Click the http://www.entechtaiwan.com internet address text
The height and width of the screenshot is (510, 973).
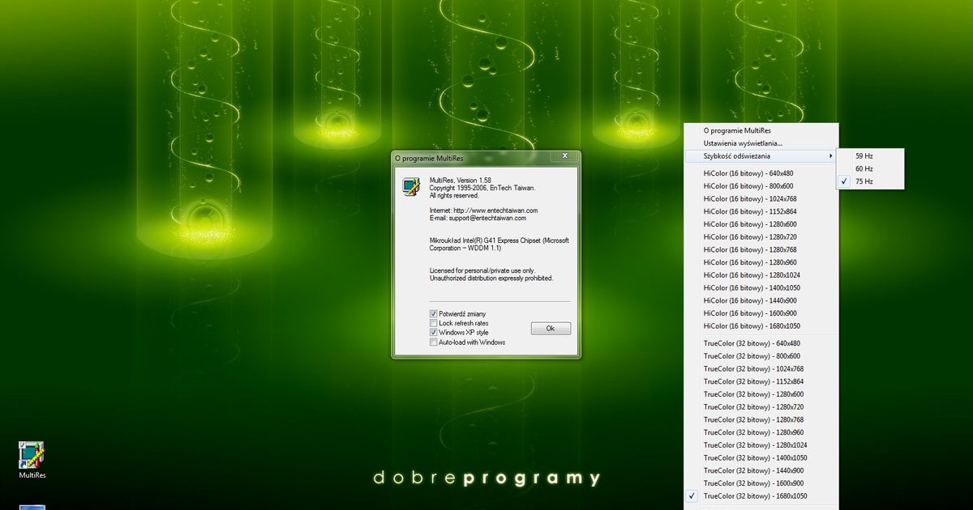tap(495, 210)
